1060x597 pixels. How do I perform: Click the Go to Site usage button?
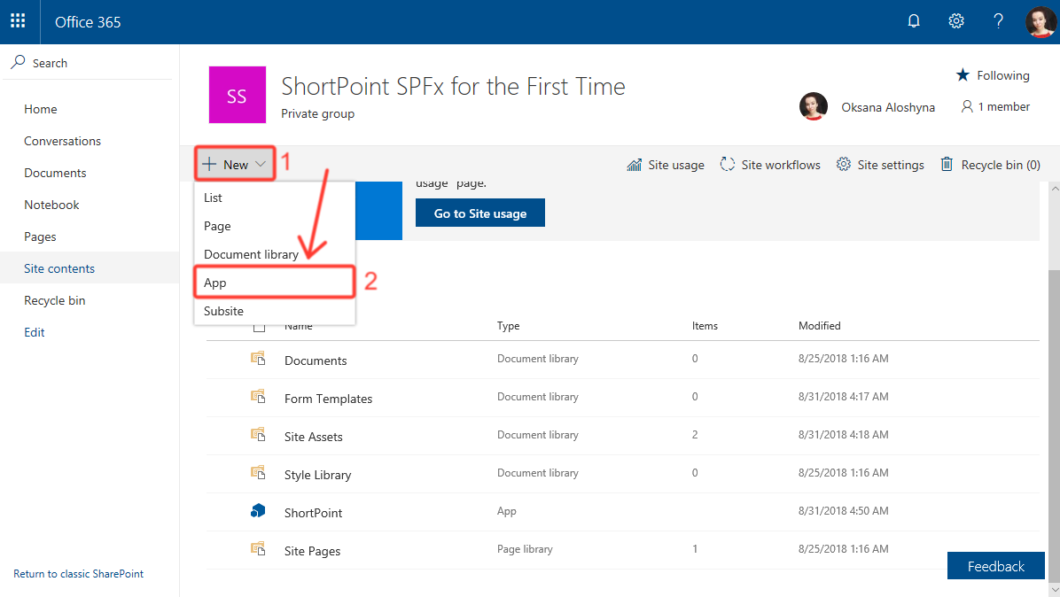coord(479,213)
